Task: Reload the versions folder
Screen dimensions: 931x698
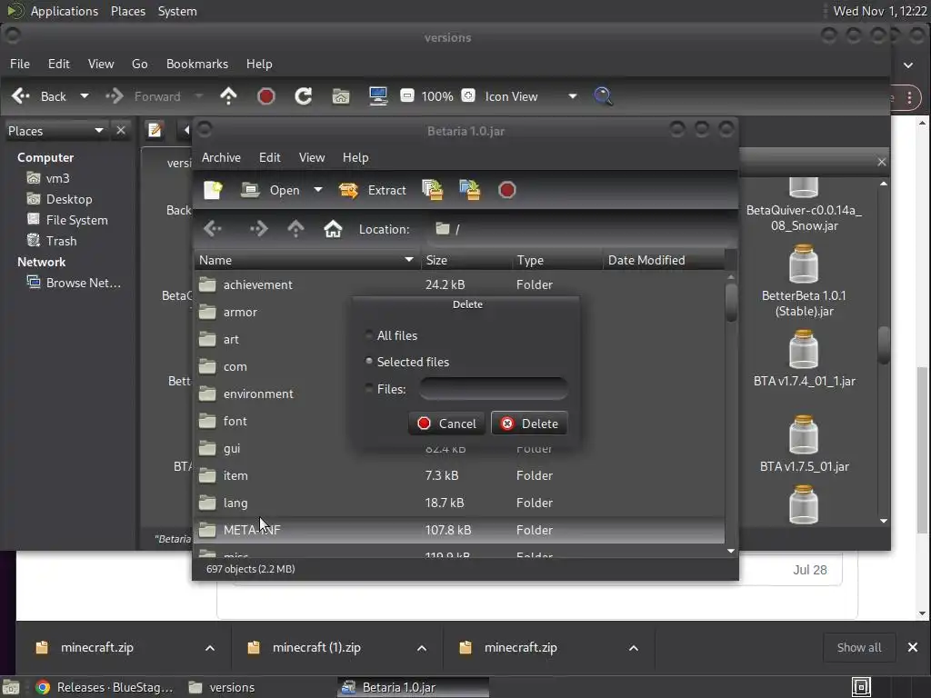Action: [304, 96]
